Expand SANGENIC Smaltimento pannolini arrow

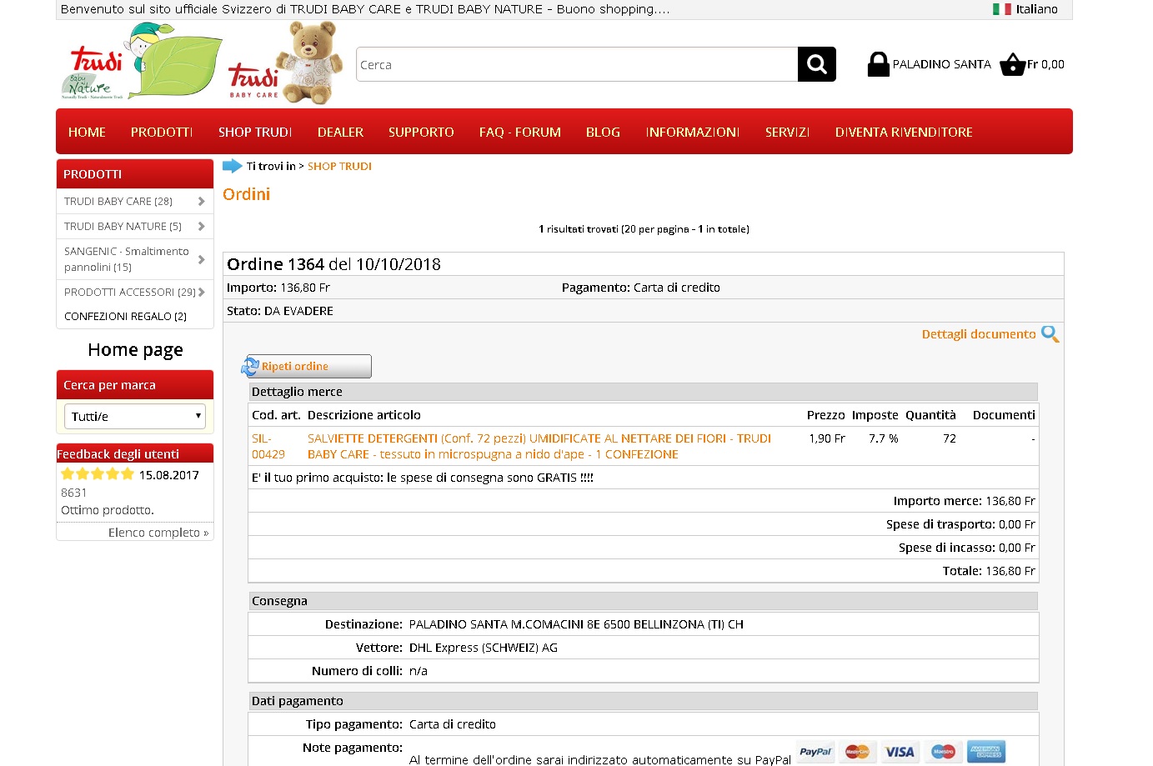pyautogui.click(x=201, y=259)
